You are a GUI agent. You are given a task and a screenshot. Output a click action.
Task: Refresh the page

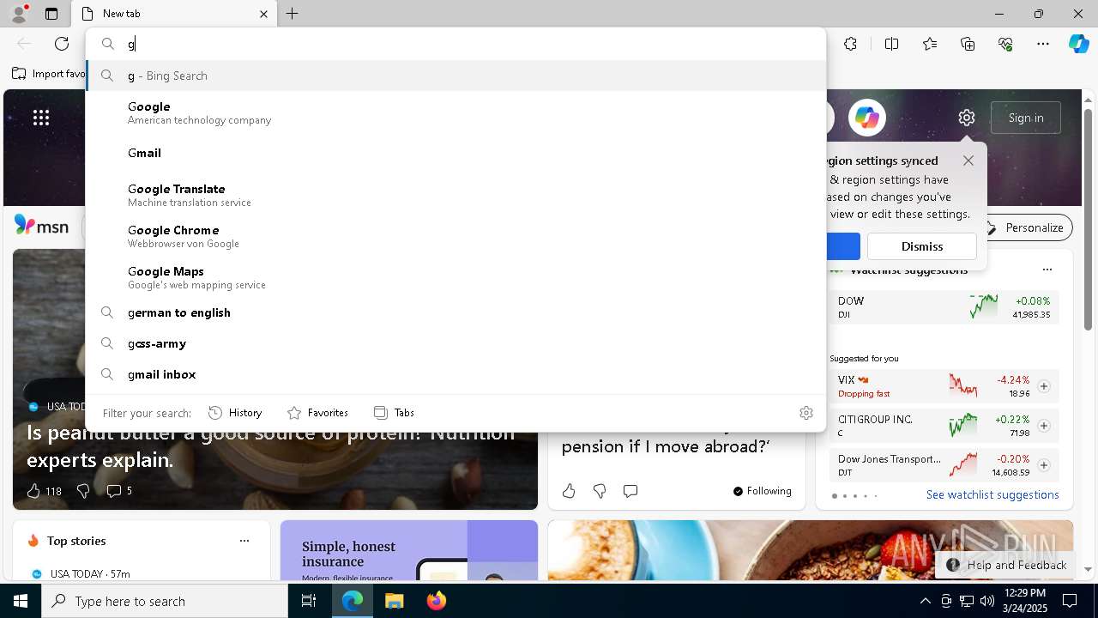(x=62, y=44)
